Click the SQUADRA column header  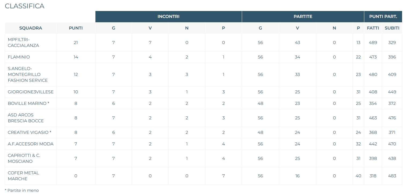[31, 28]
